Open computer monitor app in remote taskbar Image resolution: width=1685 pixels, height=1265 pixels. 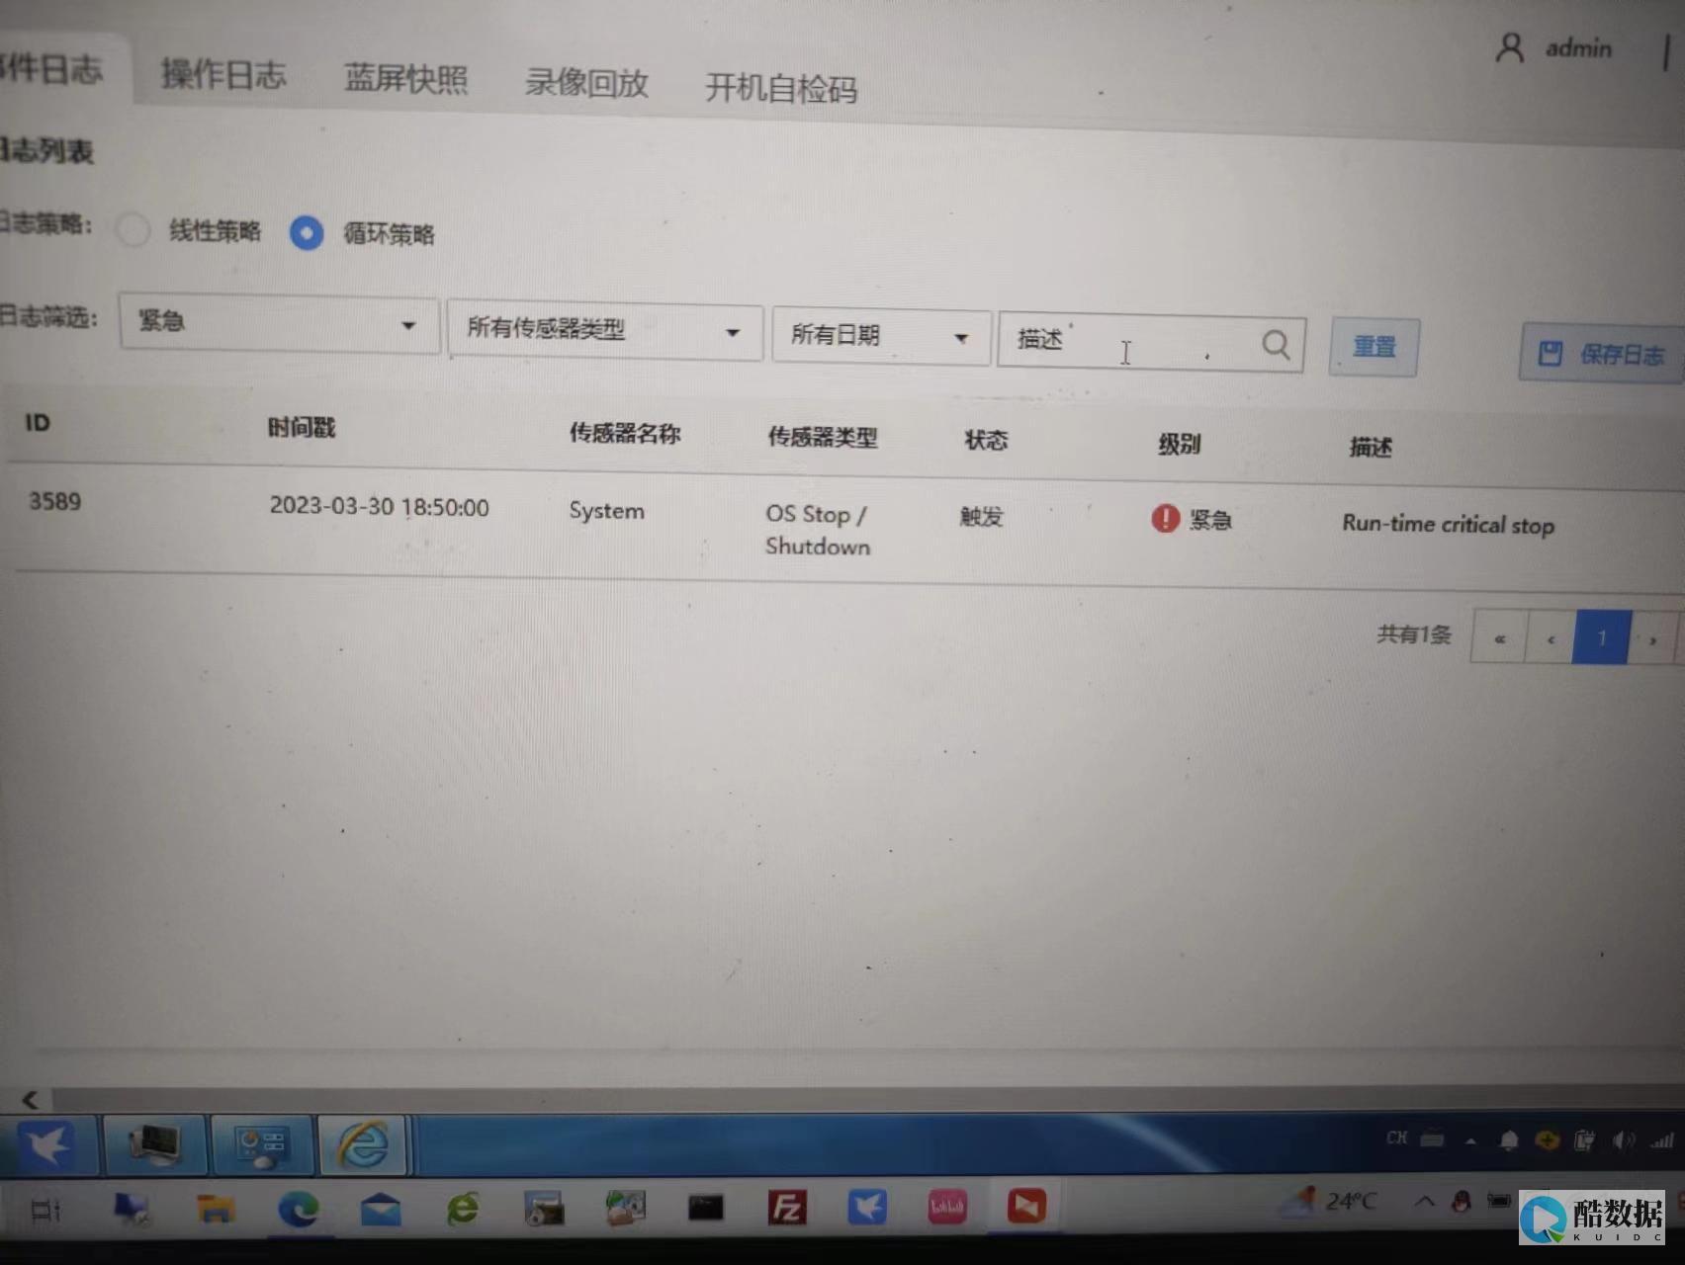[155, 1144]
